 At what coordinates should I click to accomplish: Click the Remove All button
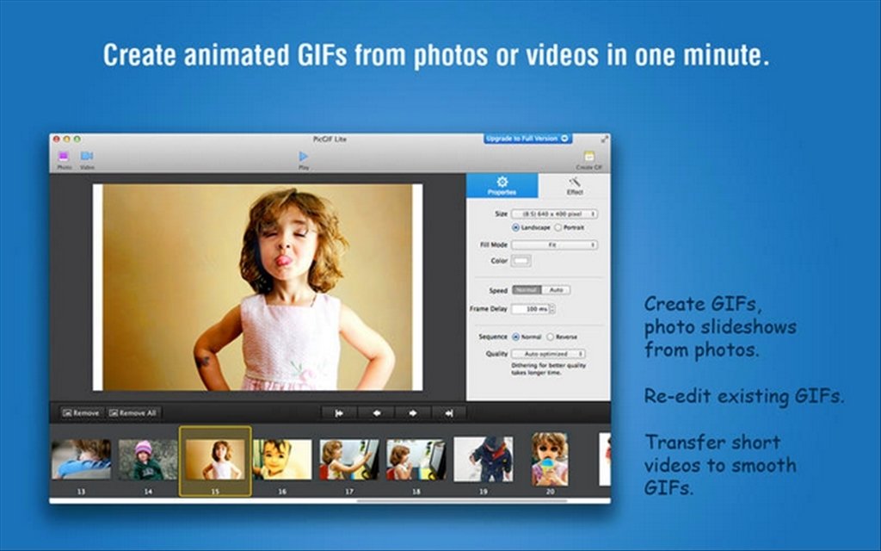click(x=133, y=413)
